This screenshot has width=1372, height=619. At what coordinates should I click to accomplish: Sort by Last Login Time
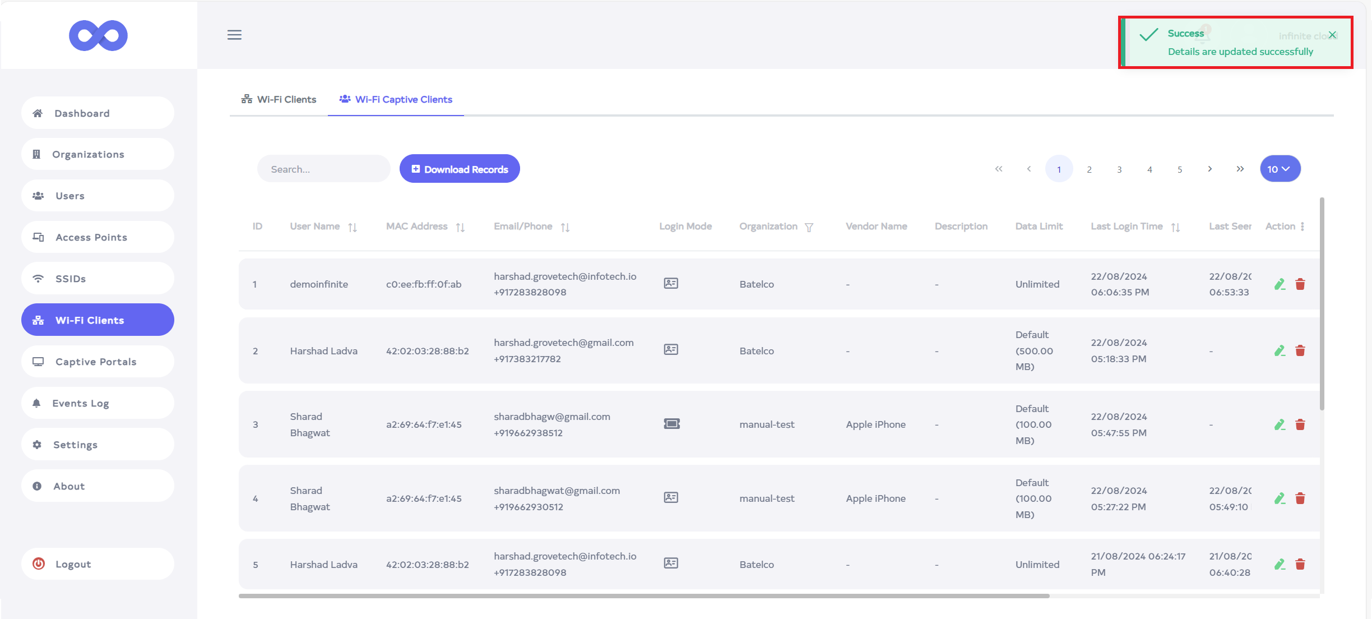pos(1175,227)
